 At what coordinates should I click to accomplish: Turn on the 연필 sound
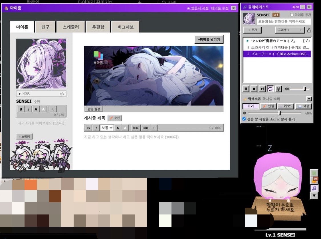[268, 106]
